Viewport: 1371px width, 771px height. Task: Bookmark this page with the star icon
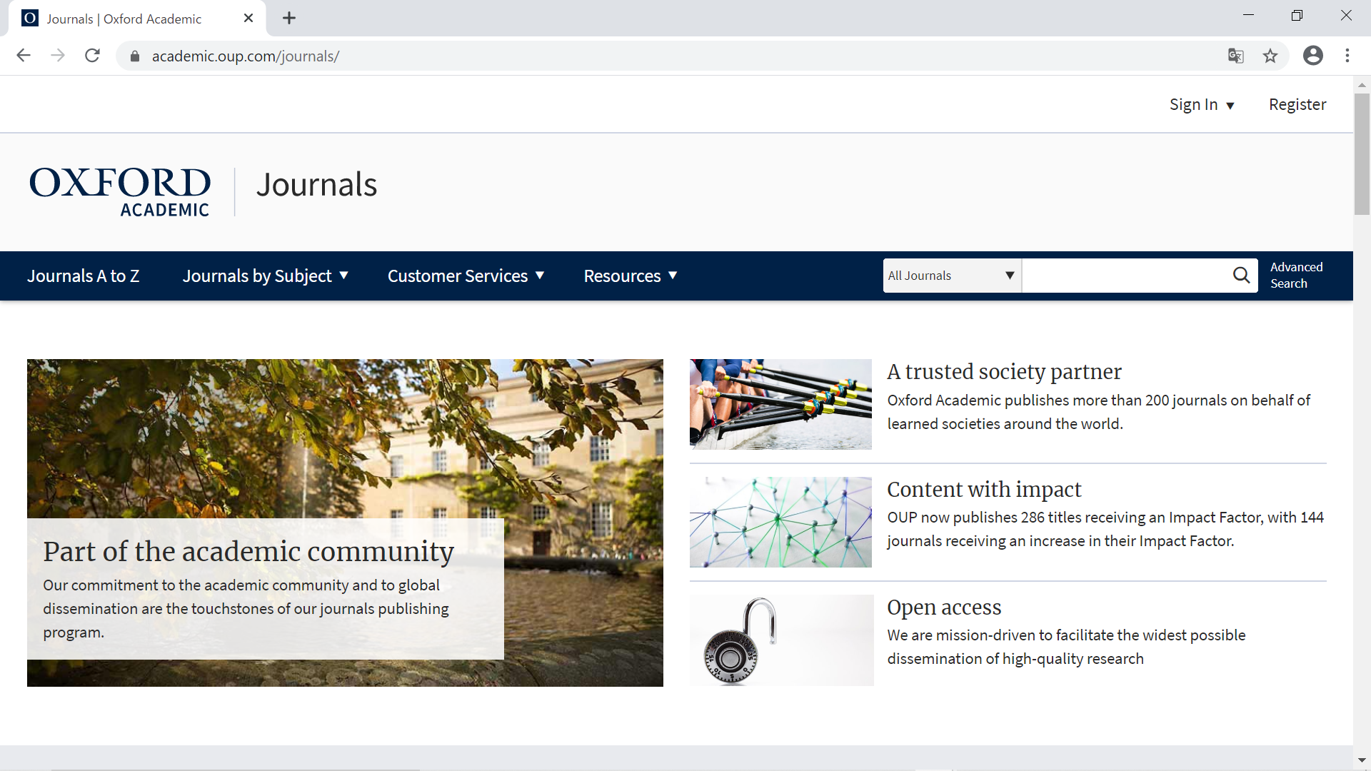coord(1270,56)
